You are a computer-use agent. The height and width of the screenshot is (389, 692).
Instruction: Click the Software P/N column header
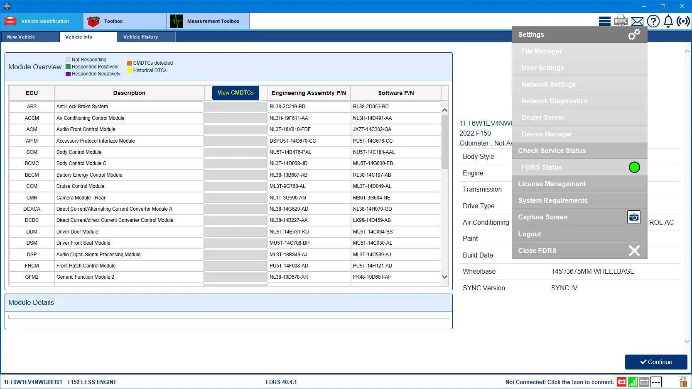(x=396, y=93)
